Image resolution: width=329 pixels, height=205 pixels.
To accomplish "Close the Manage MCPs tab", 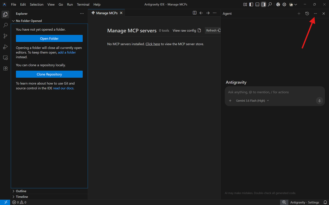I will [121, 13].
